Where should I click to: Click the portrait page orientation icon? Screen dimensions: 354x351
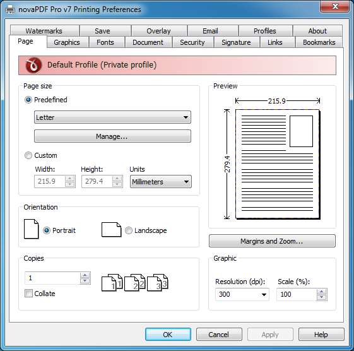(x=31, y=229)
